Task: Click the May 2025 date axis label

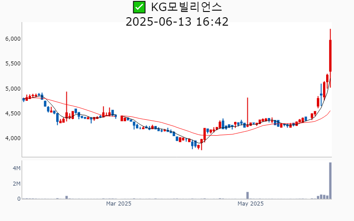Action: [250, 204]
